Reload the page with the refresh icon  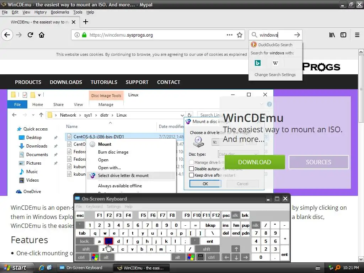point(30,35)
